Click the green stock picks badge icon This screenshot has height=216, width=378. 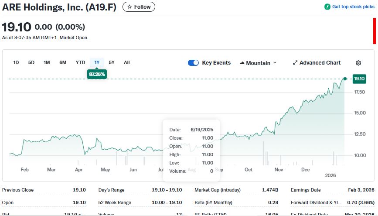pos(327,7)
